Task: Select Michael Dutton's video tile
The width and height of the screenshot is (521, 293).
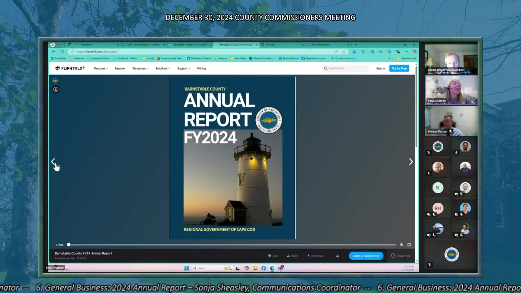Action: tap(451, 121)
